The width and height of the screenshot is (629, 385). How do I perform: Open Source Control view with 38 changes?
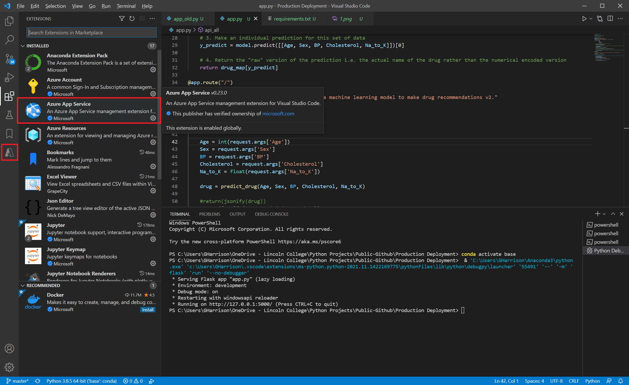click(9, 59)
